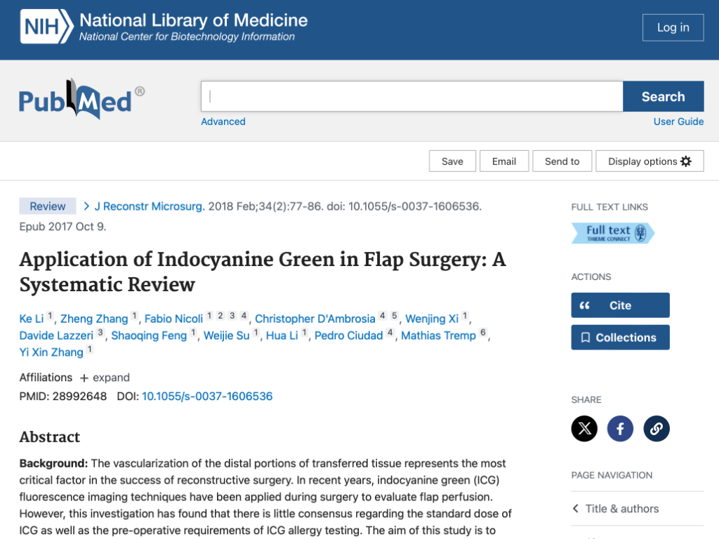Go to Title & authors navigation item
This screenshot has width=719, height=539.
pos(622,509)
